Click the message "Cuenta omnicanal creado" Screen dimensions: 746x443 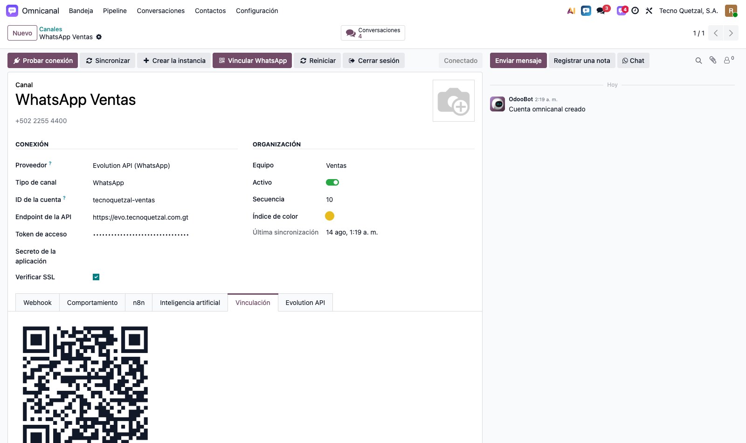tap(547, 109)
